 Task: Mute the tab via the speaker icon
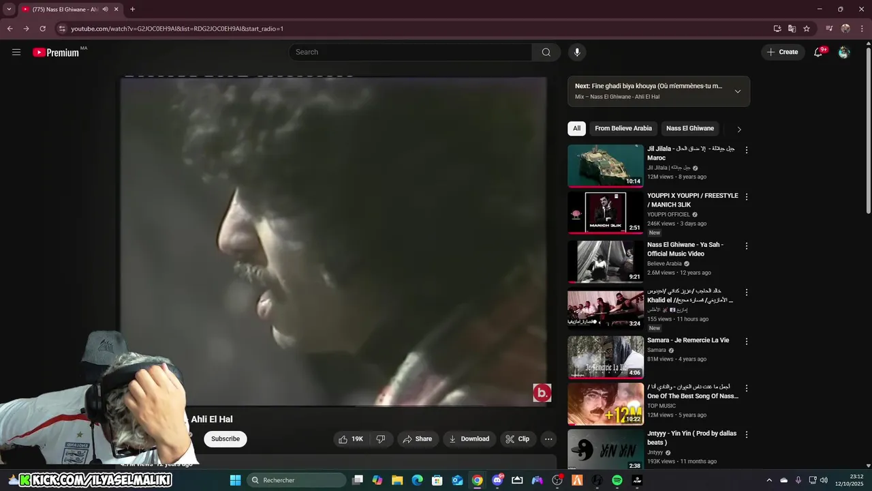[x=105, y=10]
